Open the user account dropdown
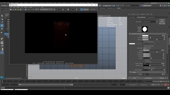This screenshot has height=95, width=170. coord(146,6)
